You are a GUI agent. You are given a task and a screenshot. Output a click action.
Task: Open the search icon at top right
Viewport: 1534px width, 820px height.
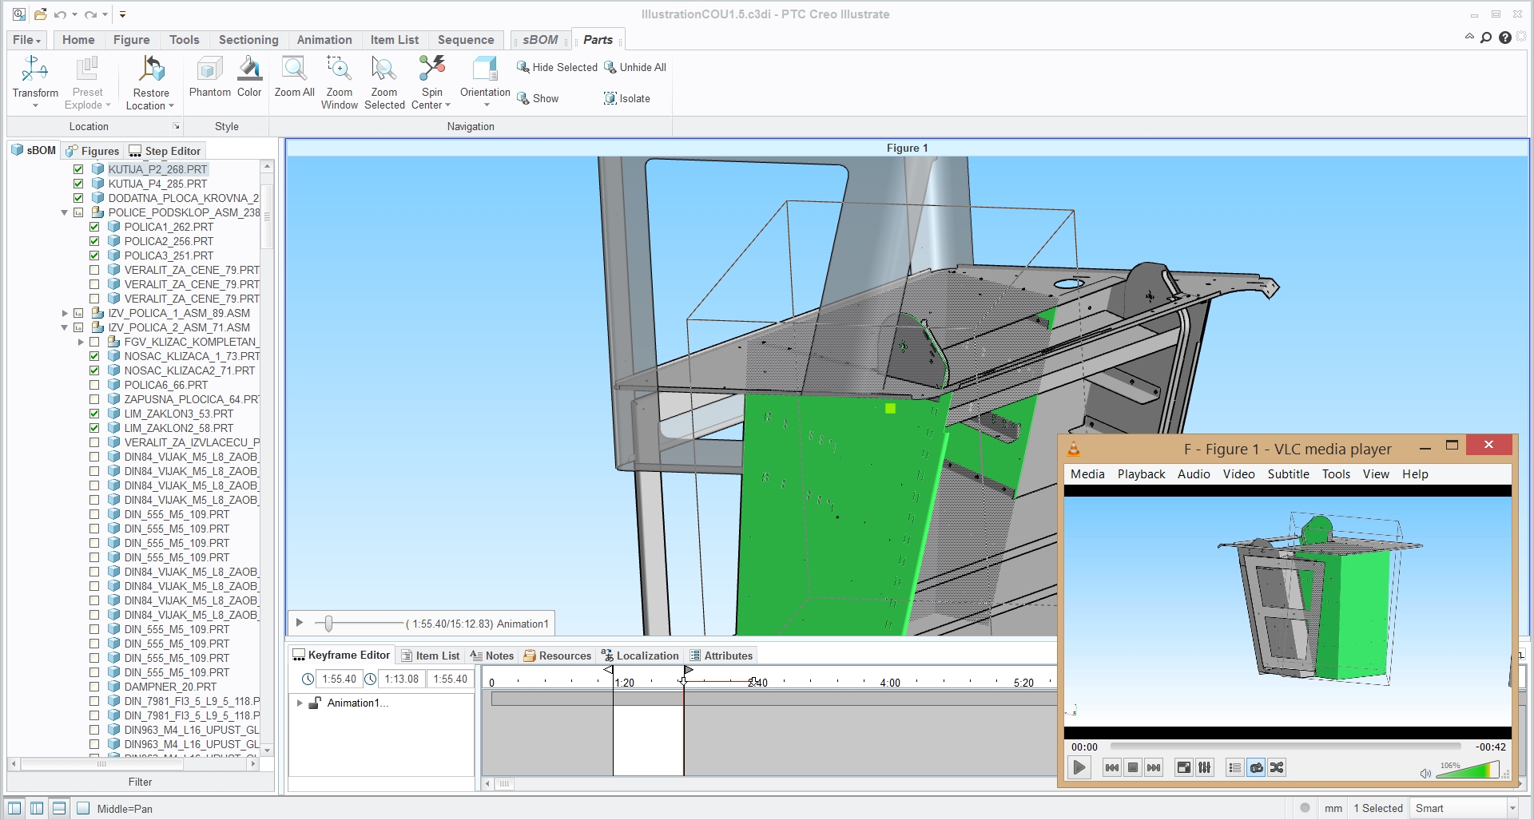pos(1486,38)
